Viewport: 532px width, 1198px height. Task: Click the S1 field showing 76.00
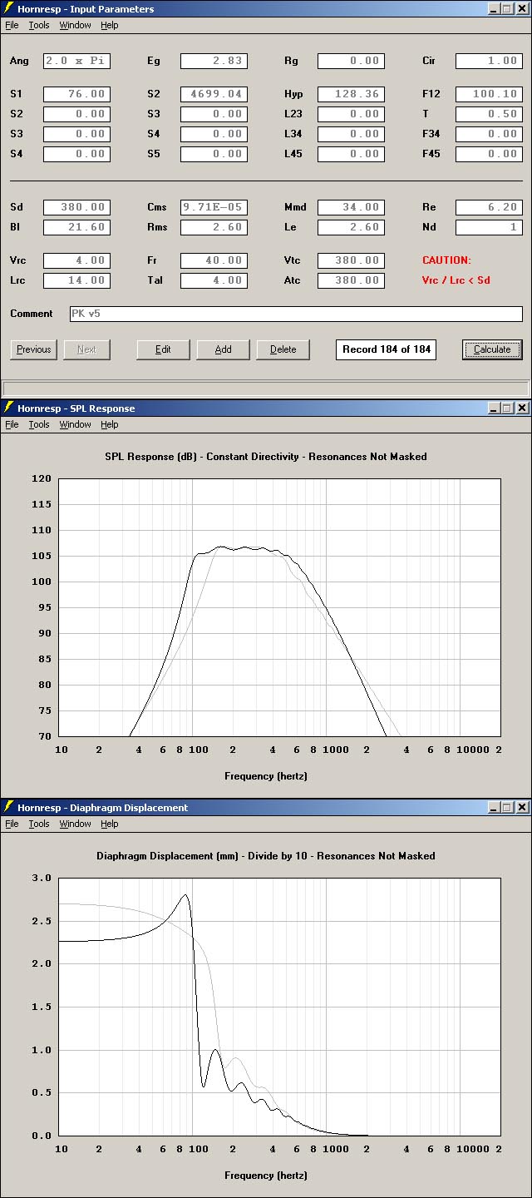pos(76,94)
